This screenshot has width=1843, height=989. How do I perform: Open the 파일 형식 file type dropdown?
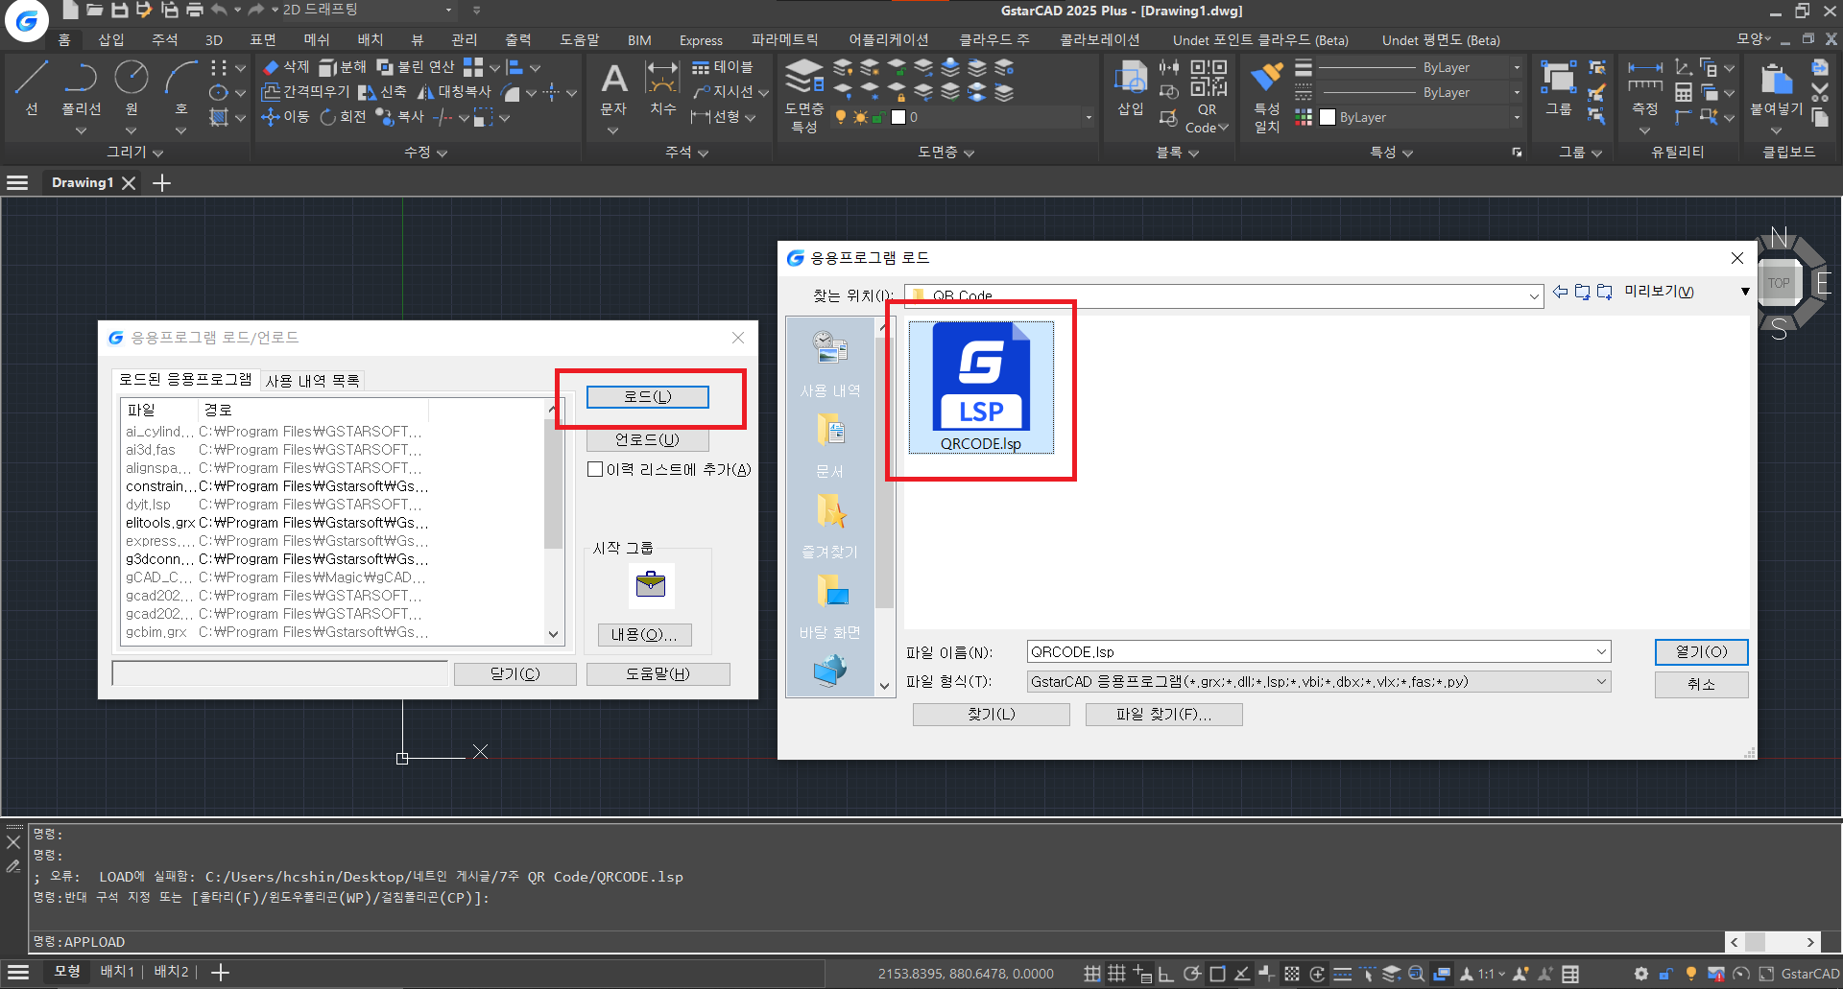pos(1601,682)
